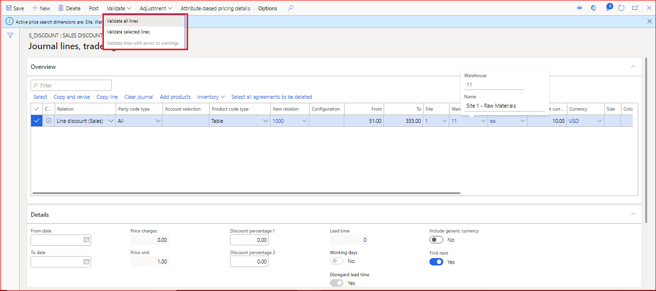Click warehouse name Site 1 - Raw Materials
The image size is (656, 291).
[491, 106]
